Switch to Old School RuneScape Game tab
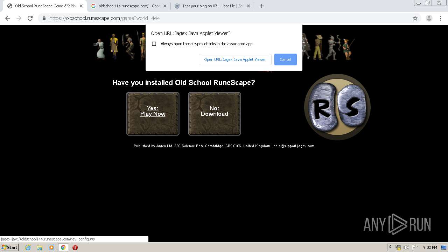448x252 pixels. point(45,6)
